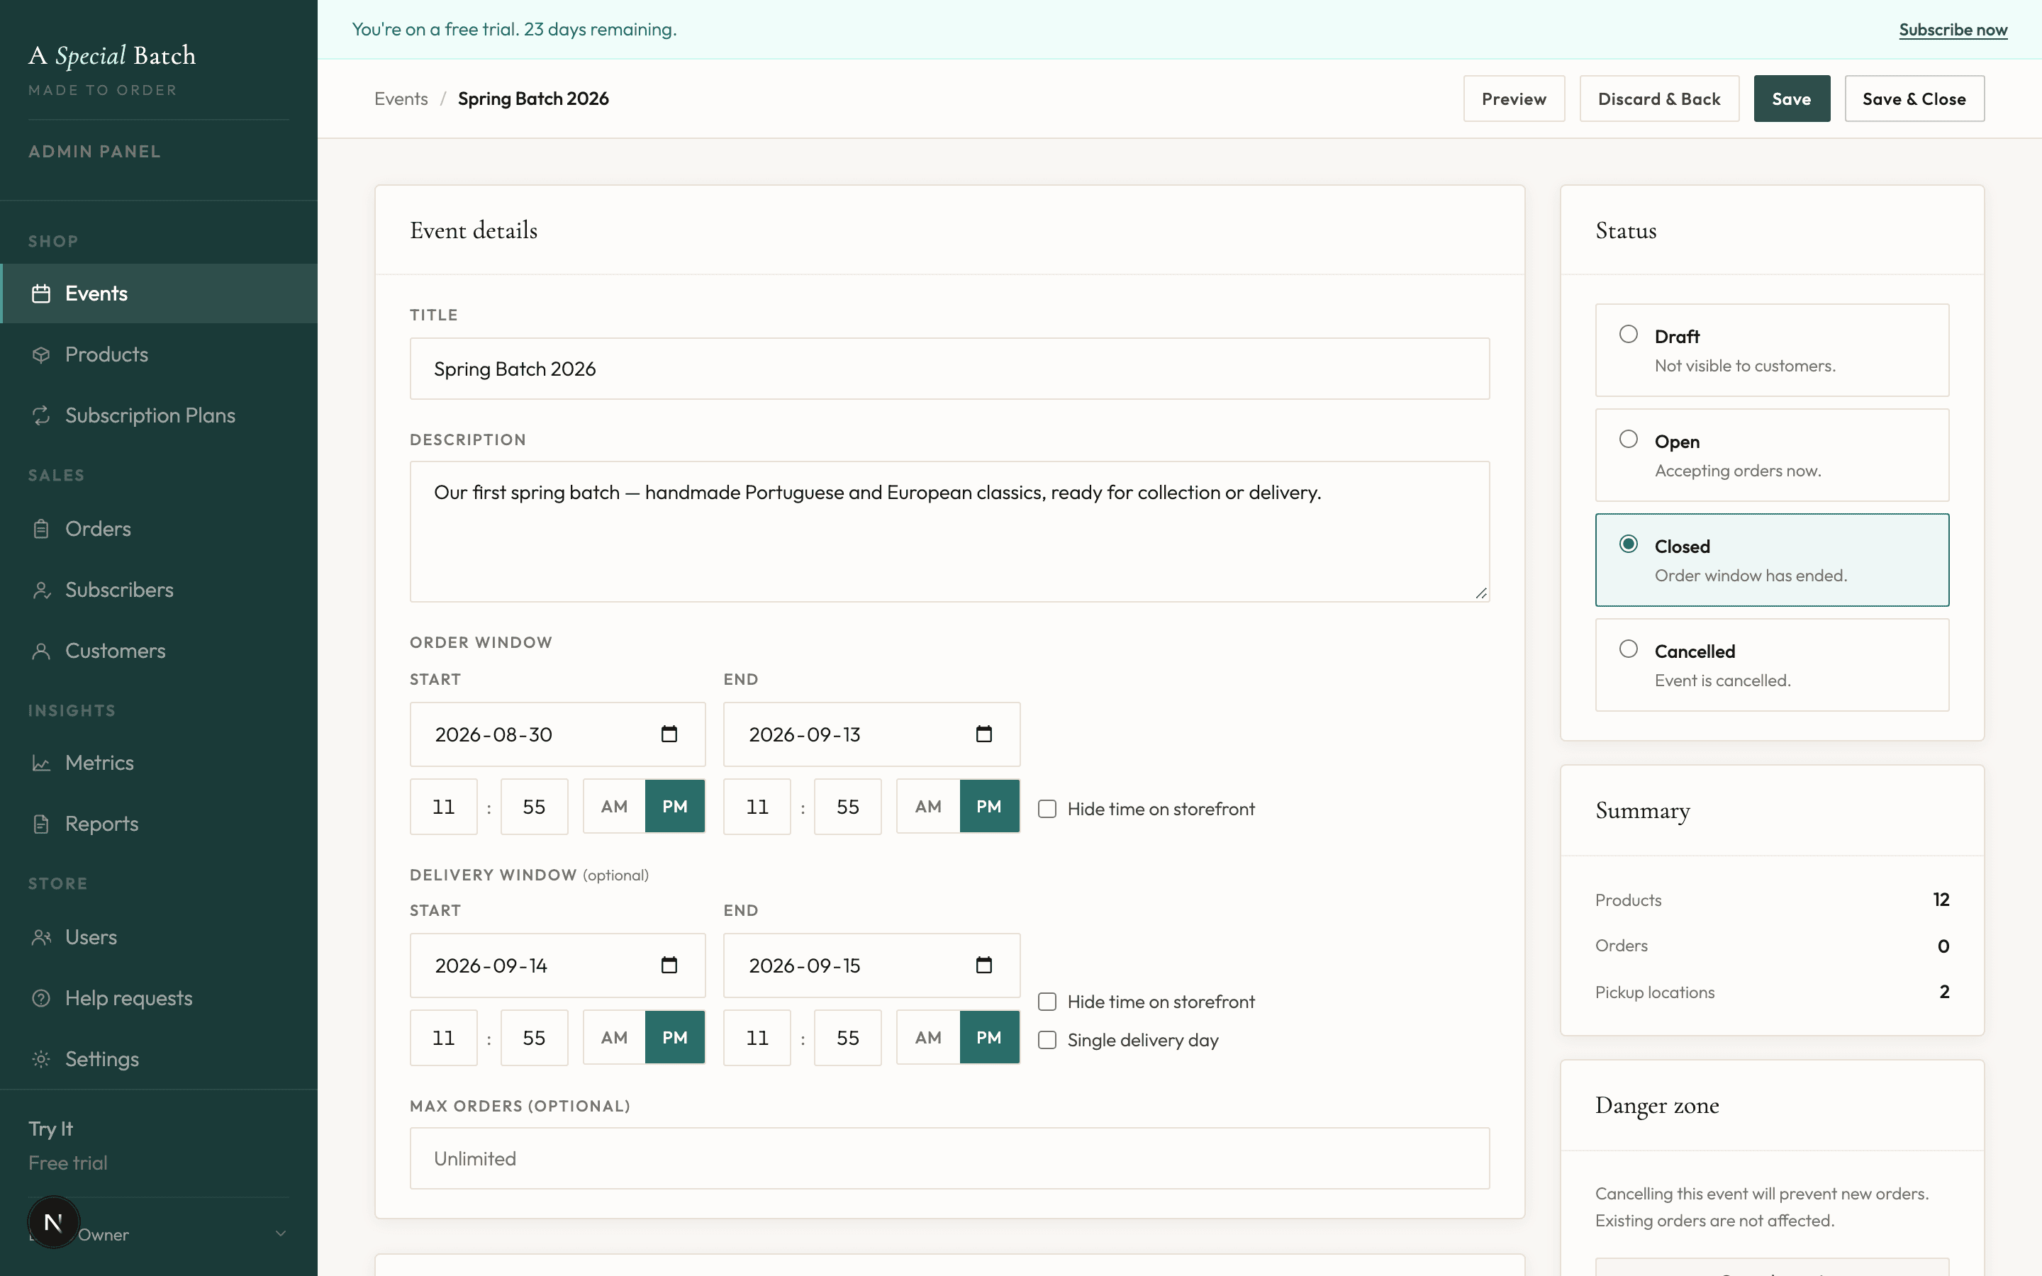The image size is (2042, 1276).
Task: Open Reports page
Action: point(159,824)
